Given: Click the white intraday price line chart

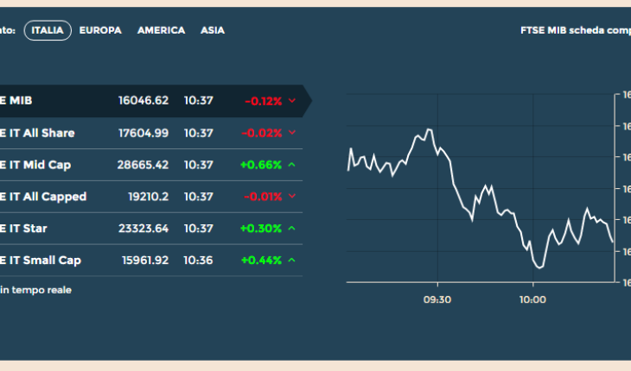Looking at the screenshot, I should [480, 198].
